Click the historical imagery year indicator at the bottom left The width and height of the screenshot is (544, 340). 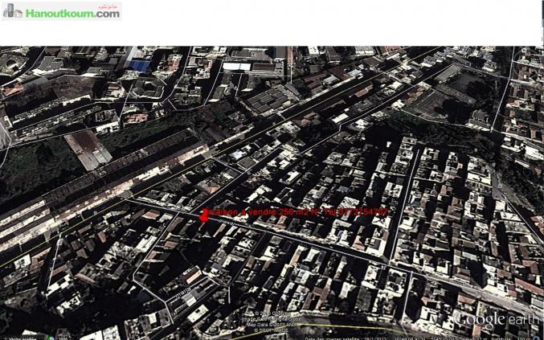(64, 337)
